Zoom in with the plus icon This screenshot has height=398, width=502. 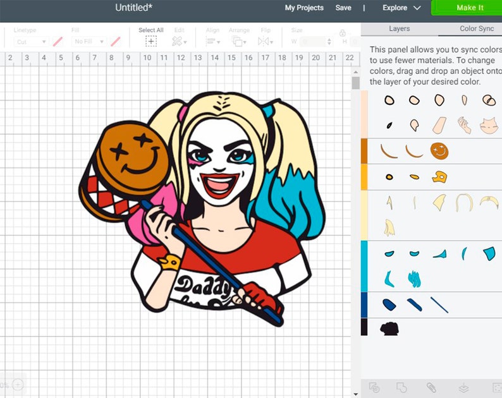[x=18, y=384]
